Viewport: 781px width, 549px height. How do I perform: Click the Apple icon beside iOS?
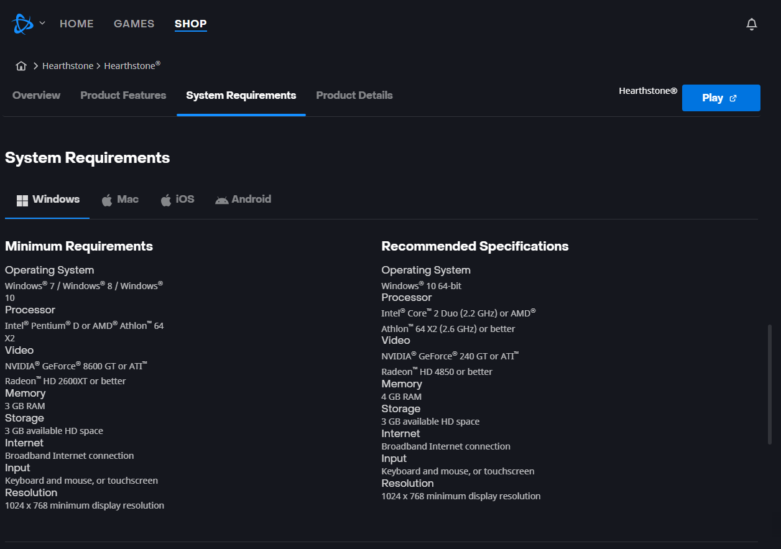tap(166, 200)
